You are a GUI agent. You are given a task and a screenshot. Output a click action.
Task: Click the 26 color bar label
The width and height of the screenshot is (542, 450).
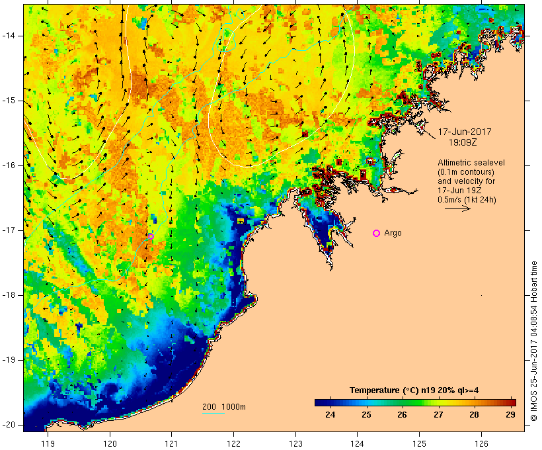(402, 414)
